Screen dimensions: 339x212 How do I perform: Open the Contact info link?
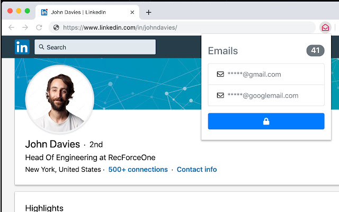point(197,170)
